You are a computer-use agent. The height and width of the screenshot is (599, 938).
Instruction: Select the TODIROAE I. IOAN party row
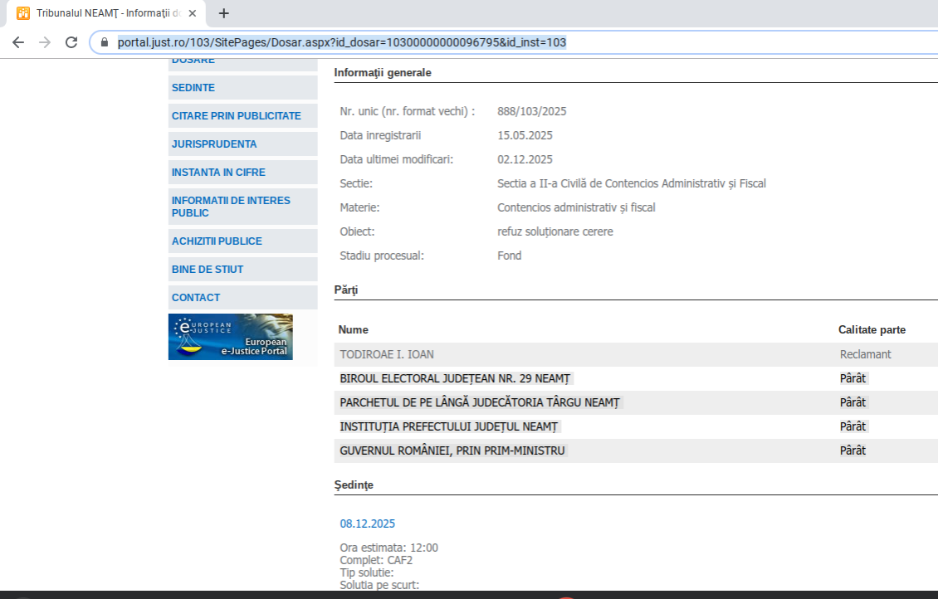coord(387,354)
